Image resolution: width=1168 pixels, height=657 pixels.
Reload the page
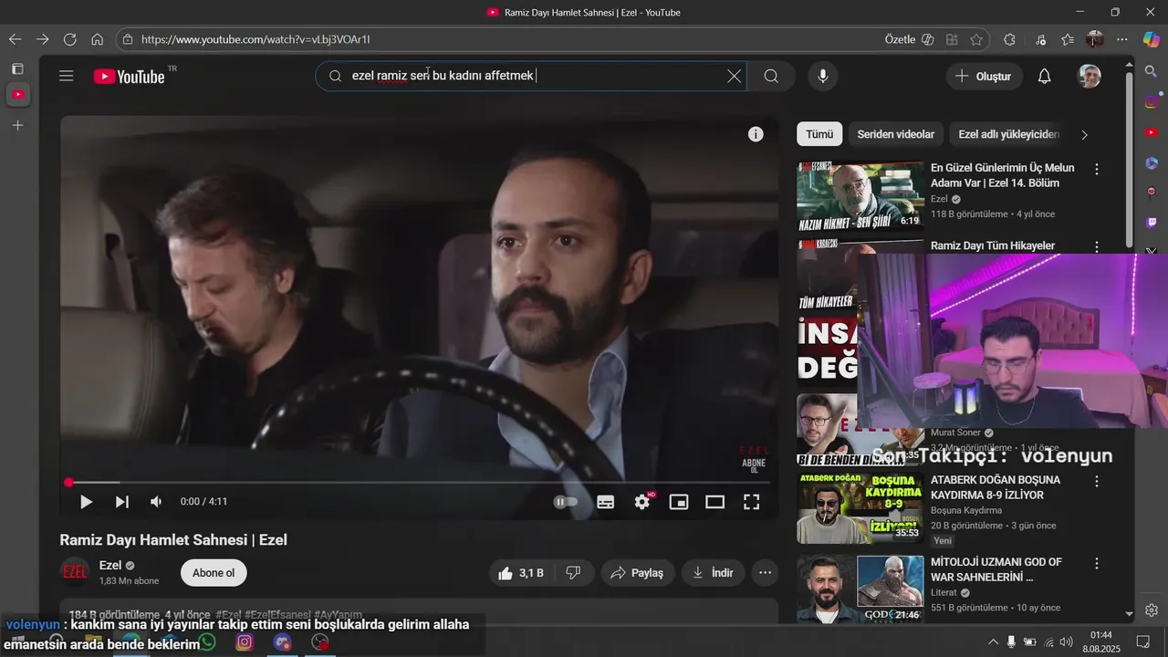(69, 39)
